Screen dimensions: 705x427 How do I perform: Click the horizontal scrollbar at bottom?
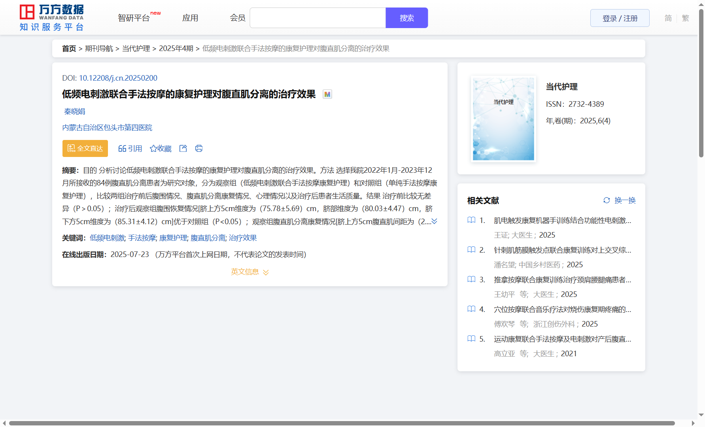click(342, 423)
